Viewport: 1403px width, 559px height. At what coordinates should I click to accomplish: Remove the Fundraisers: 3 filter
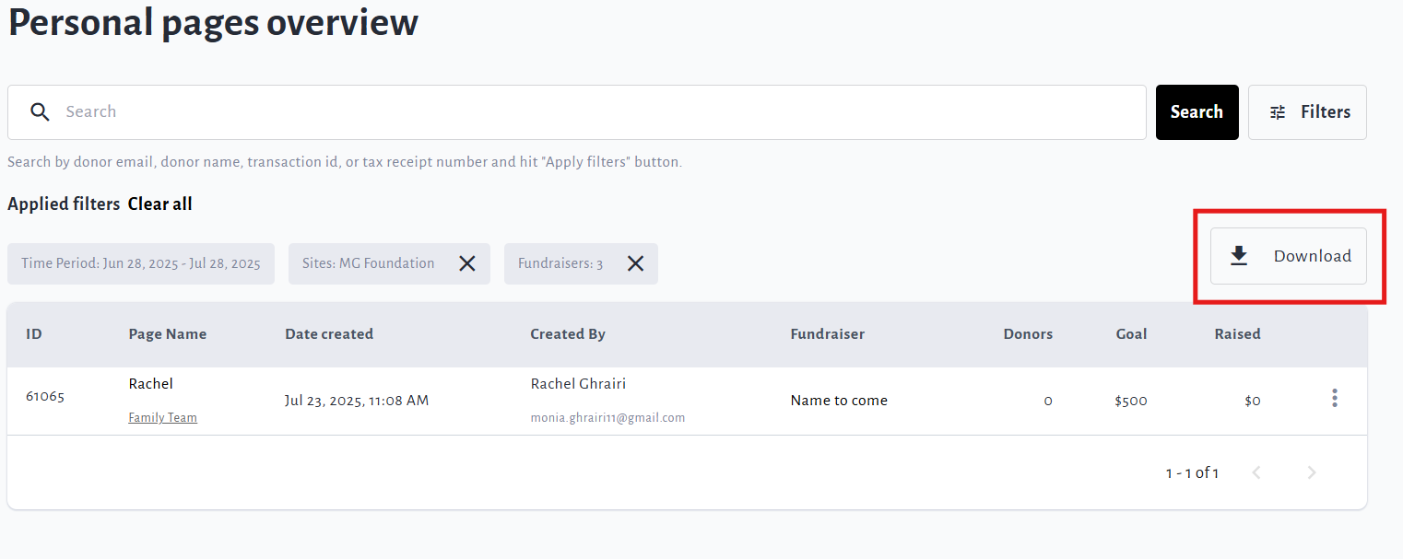(635, 263)
